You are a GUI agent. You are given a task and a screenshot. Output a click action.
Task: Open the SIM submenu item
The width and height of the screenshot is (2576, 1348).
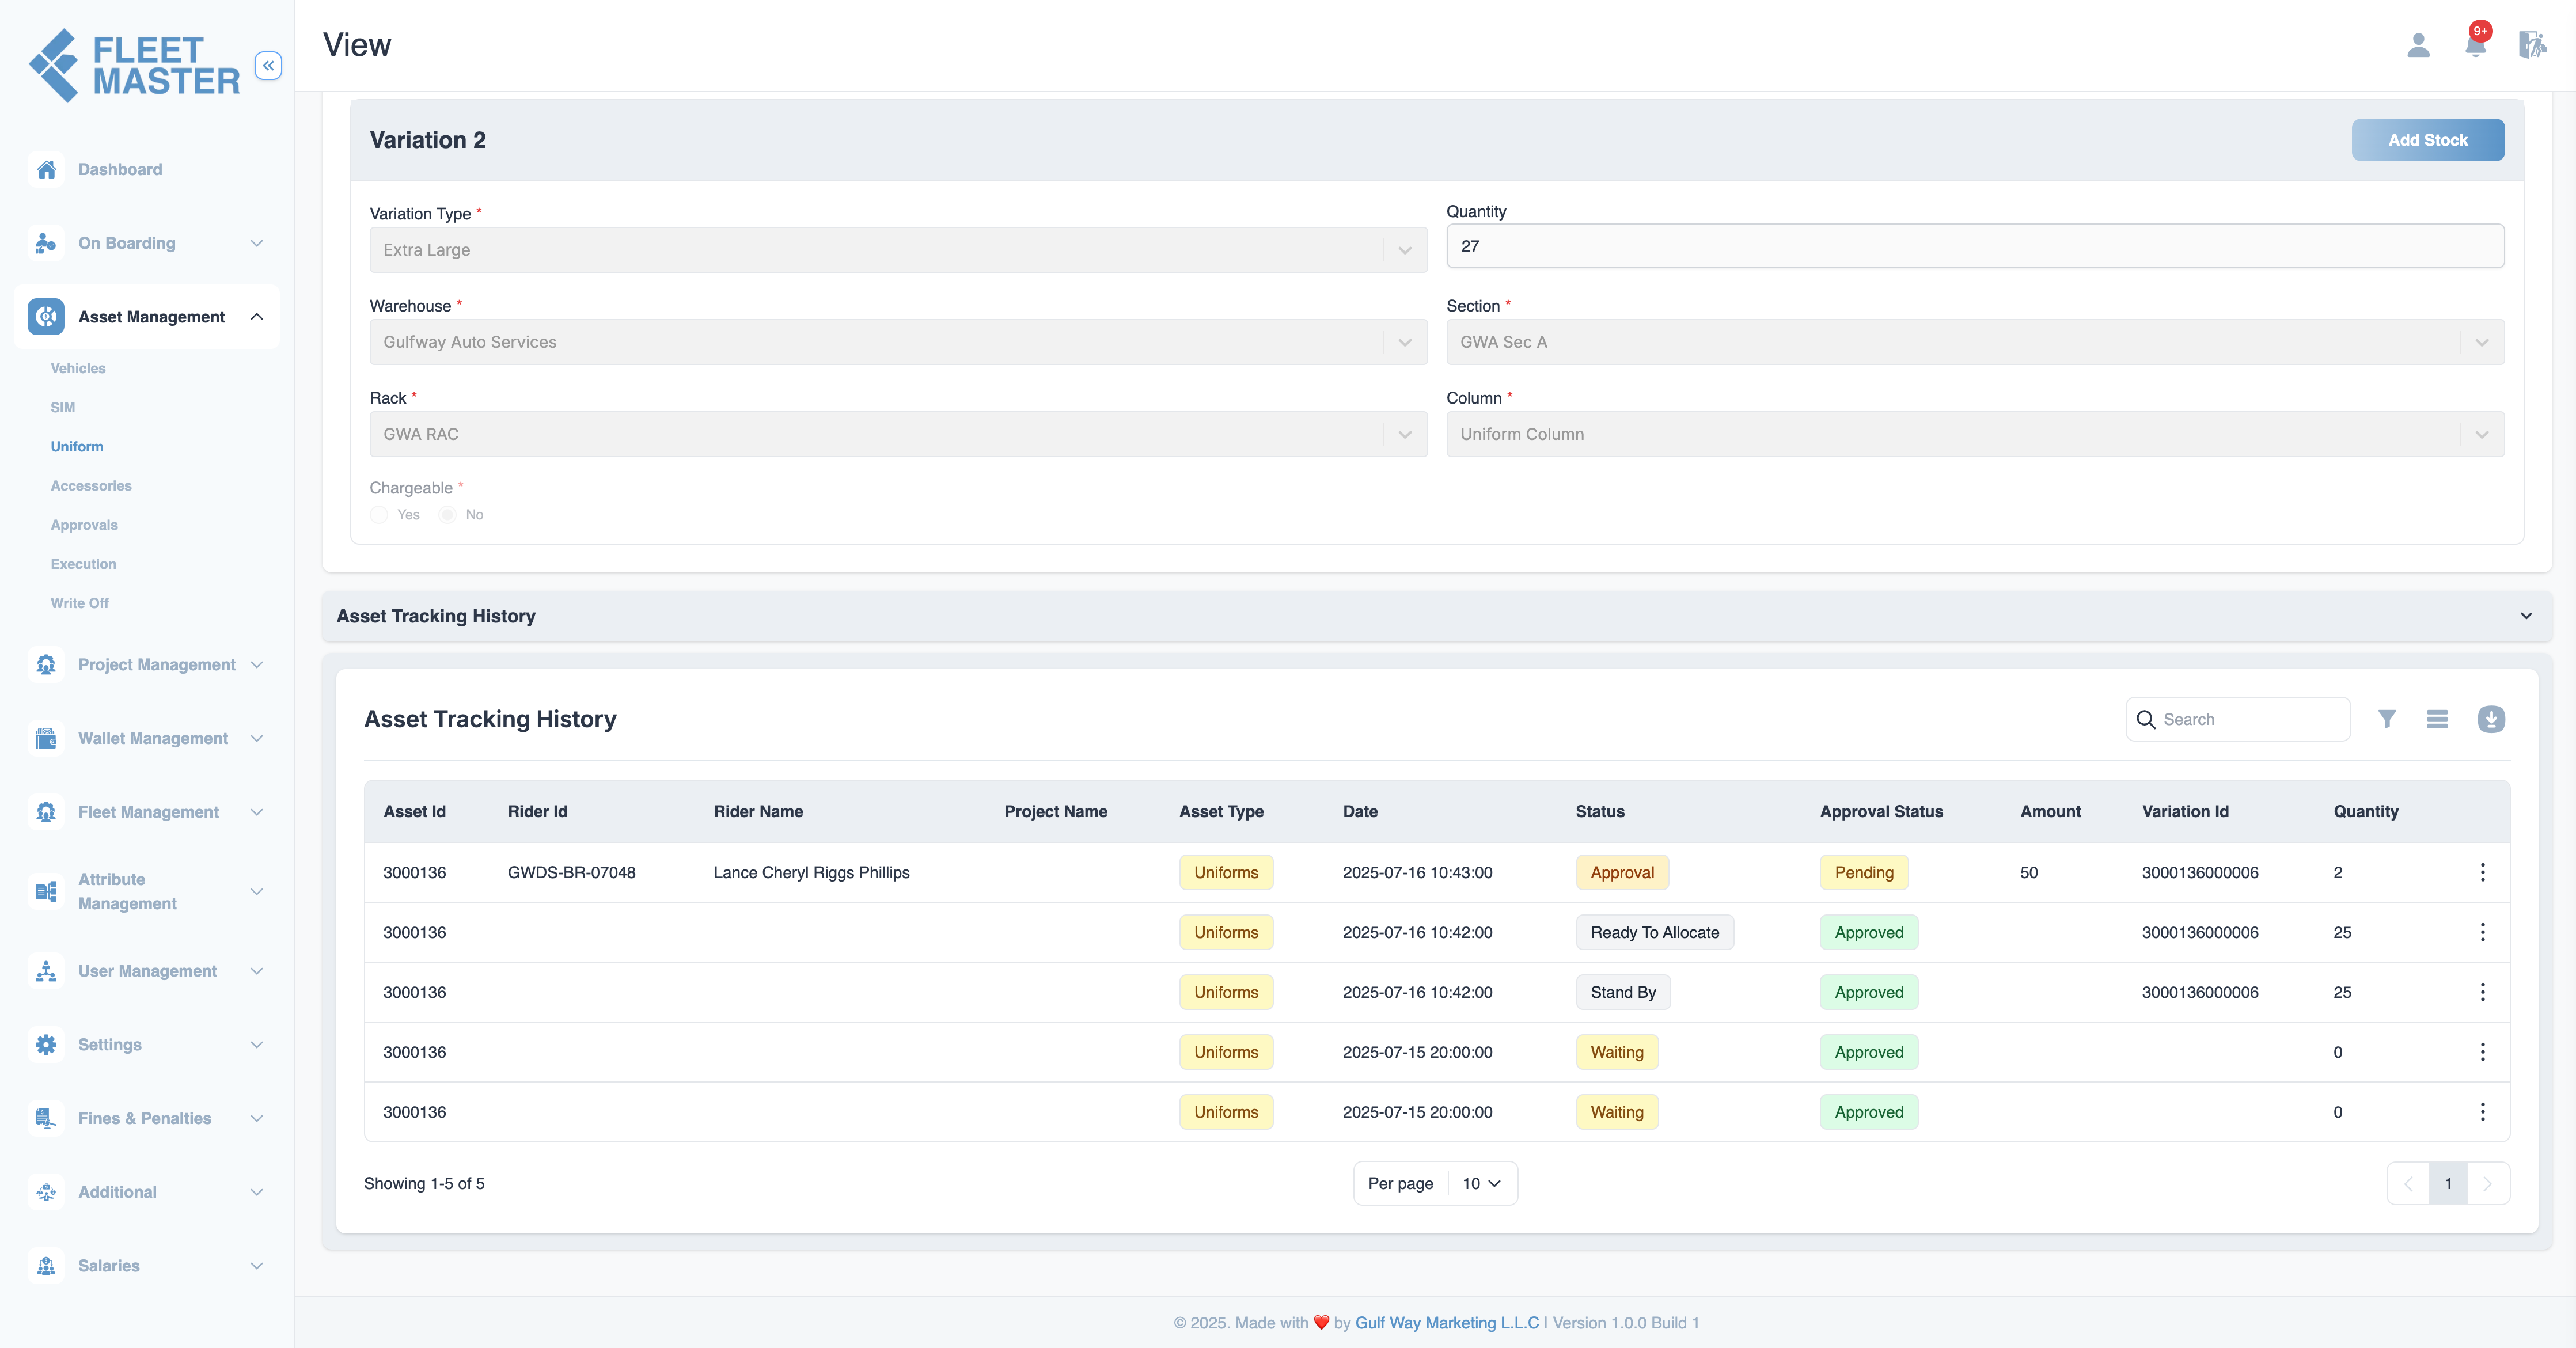pos(63,407)
